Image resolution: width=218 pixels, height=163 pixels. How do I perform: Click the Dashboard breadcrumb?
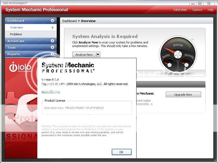point(69,21)
